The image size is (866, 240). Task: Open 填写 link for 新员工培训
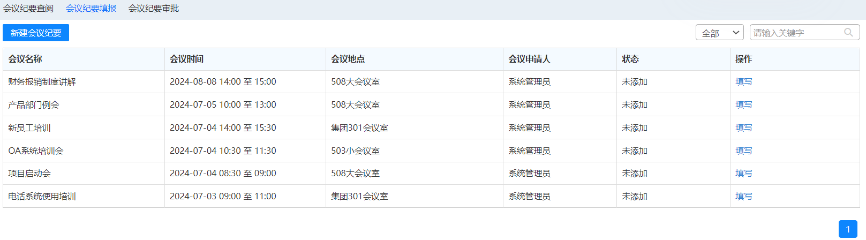[743, 128]
